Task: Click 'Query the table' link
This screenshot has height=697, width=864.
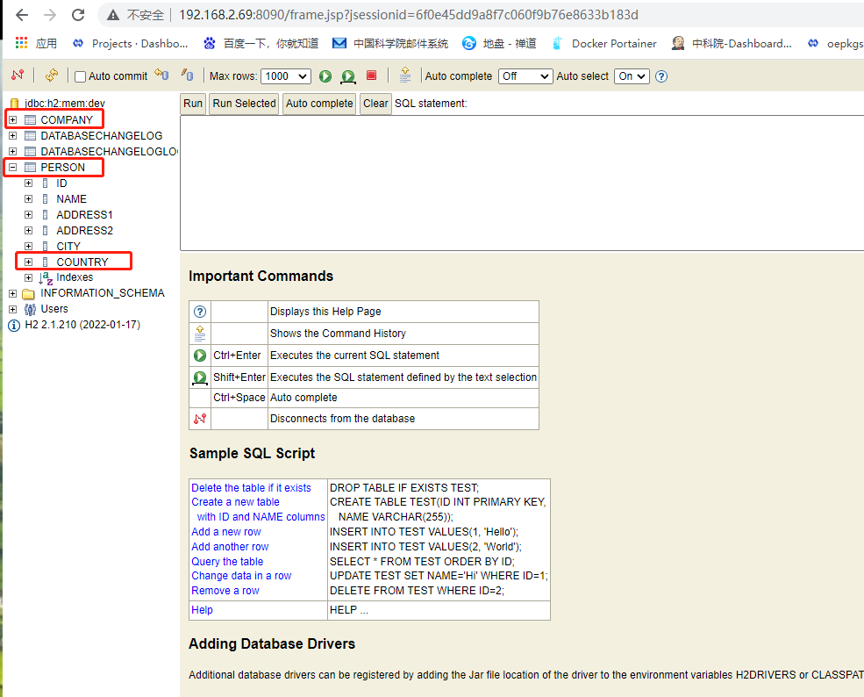Action: (x=227, y=561)
